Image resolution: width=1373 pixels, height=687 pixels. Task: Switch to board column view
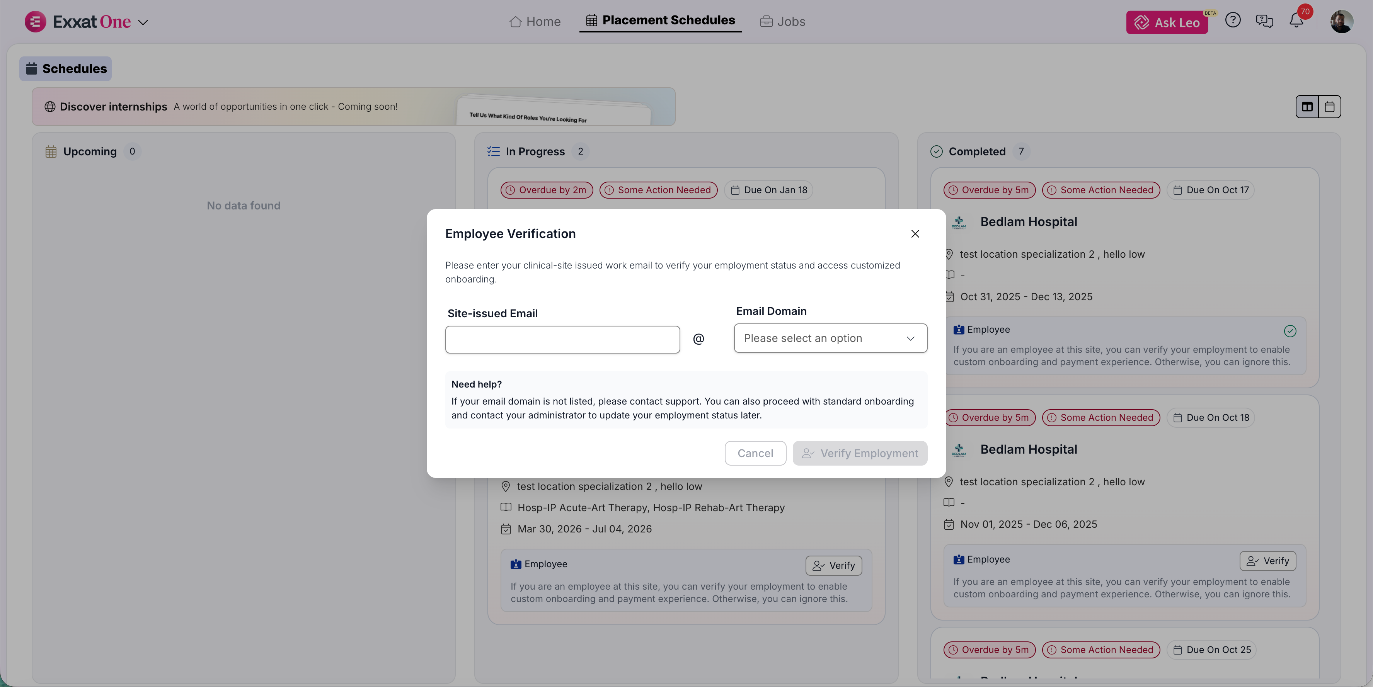1307,107
